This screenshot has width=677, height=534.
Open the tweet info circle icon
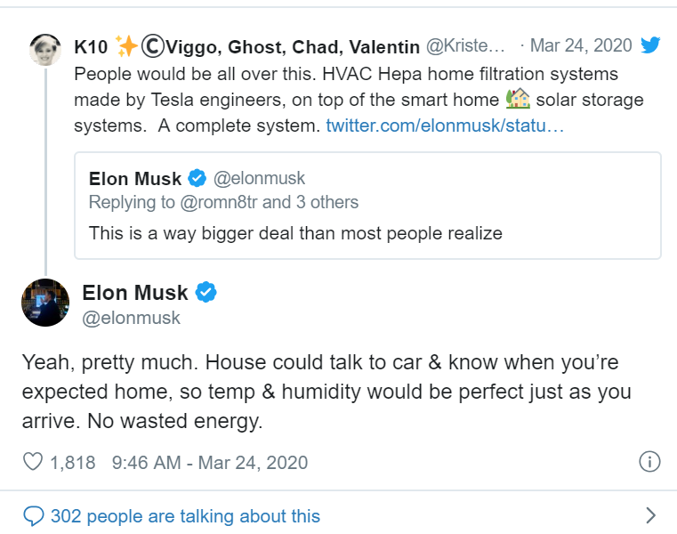(649, 462)
